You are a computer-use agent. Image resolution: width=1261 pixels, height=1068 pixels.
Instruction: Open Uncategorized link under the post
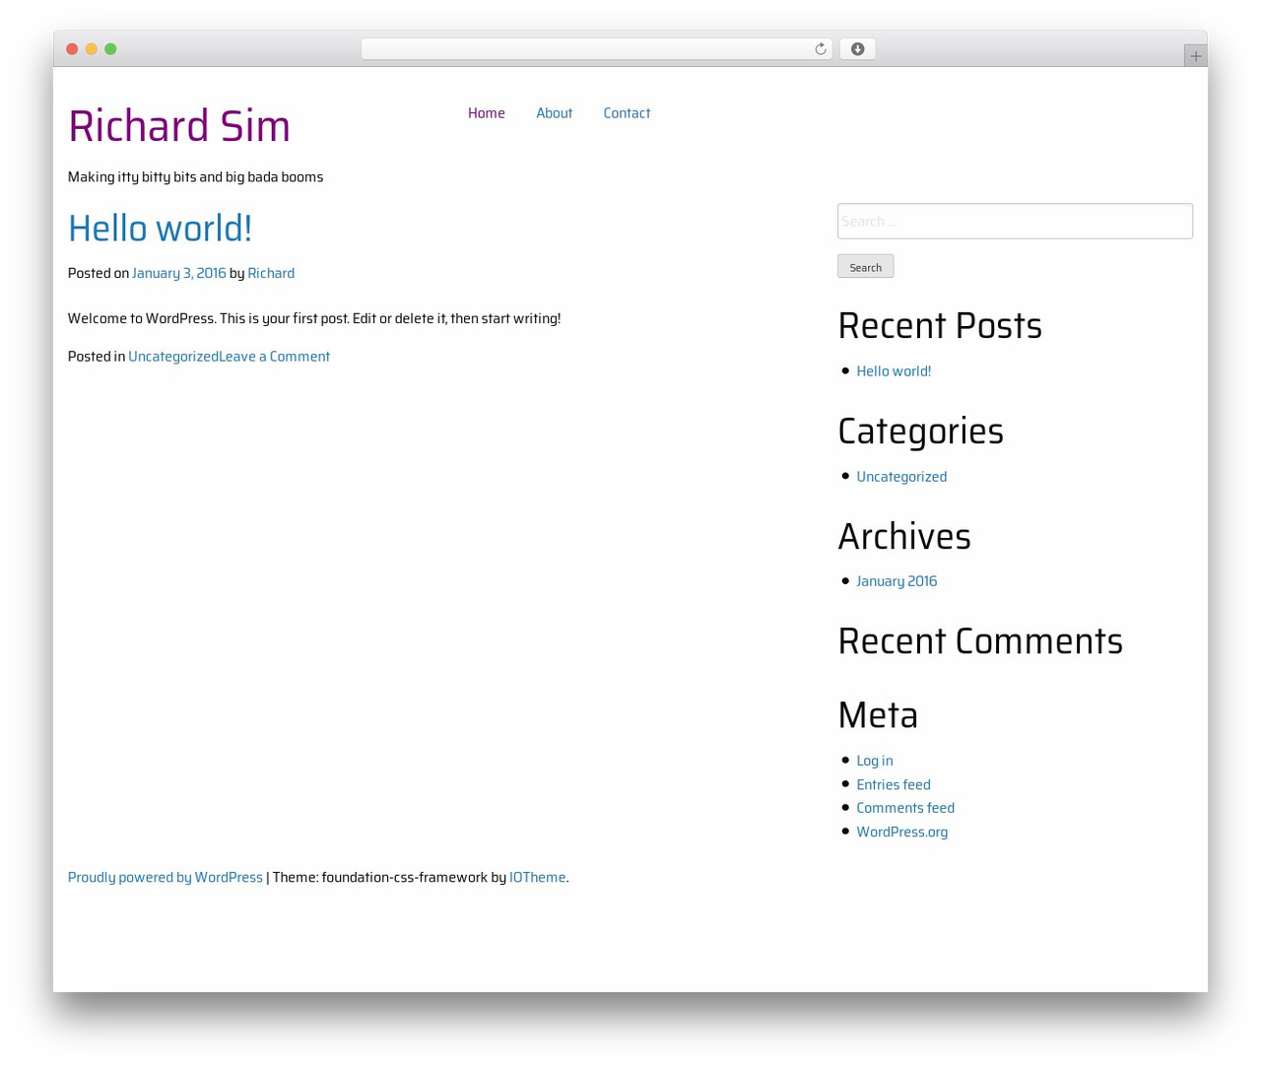(173, 357)
